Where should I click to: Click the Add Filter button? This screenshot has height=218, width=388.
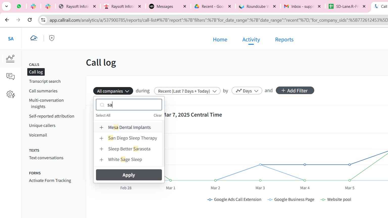pos(295,91)
